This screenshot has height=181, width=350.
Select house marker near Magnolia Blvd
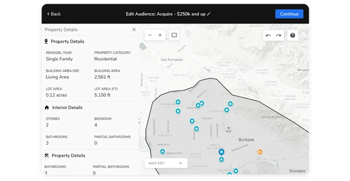162,152
